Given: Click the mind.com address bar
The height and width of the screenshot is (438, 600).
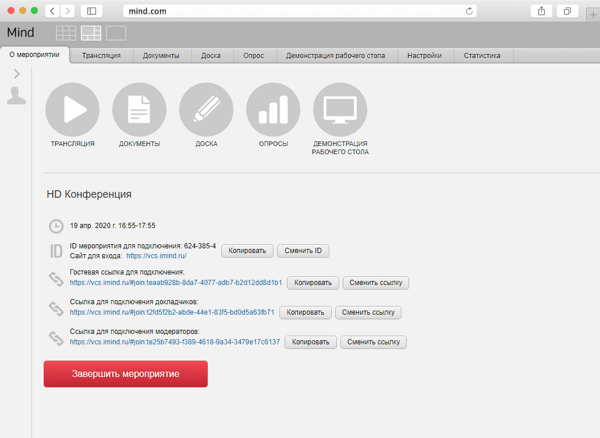Looking at the screenshot, I should (x=300, y=11).
